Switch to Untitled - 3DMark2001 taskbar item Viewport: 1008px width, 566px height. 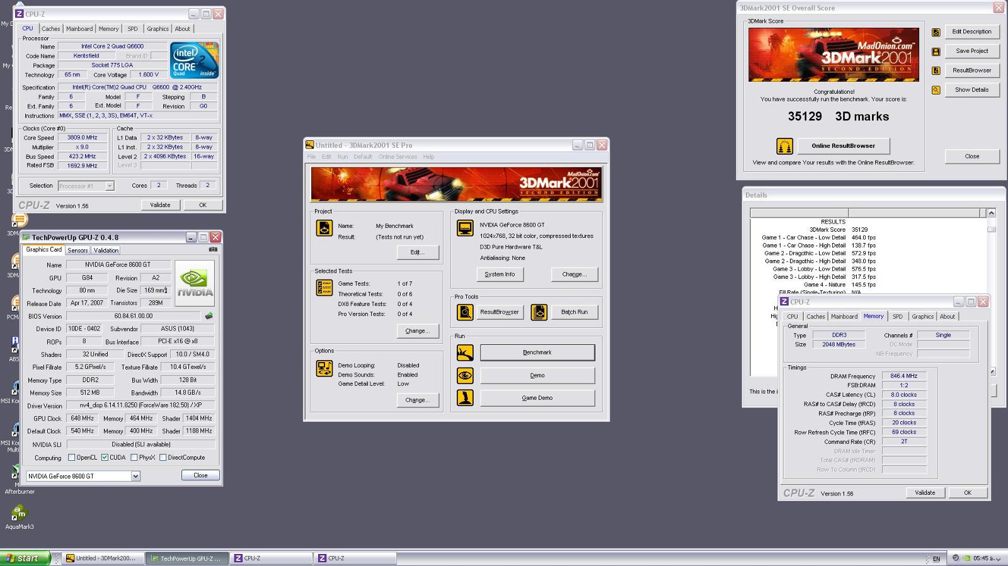click(103, 558)
